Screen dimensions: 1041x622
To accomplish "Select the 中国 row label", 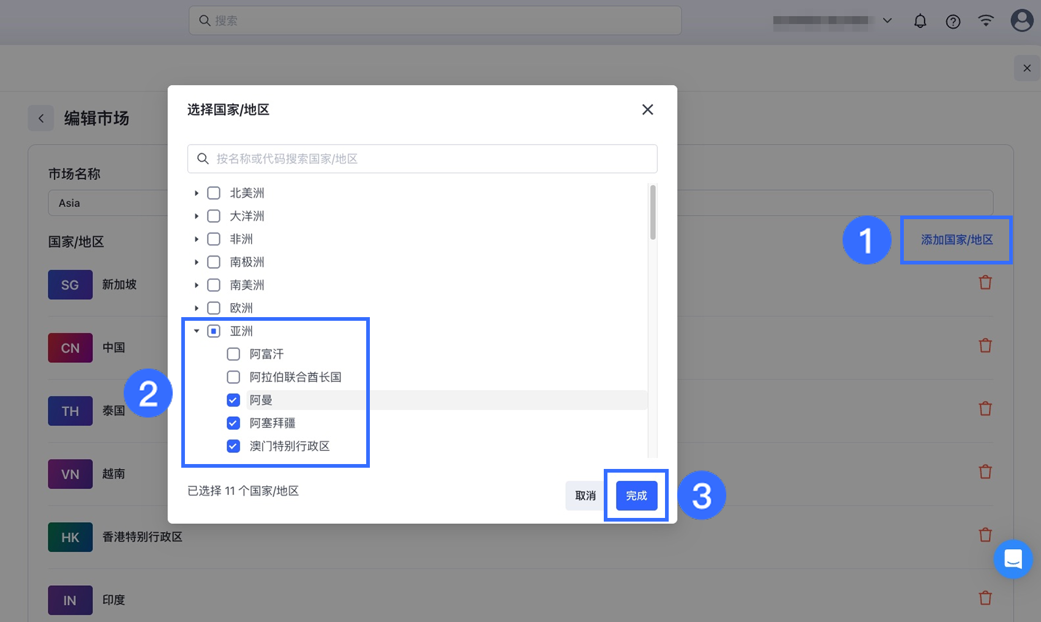I will tap(114, 348).
